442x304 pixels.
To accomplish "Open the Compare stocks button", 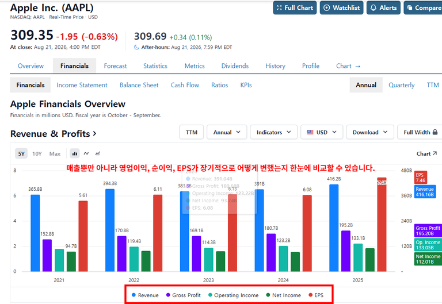I will point(423,7).
